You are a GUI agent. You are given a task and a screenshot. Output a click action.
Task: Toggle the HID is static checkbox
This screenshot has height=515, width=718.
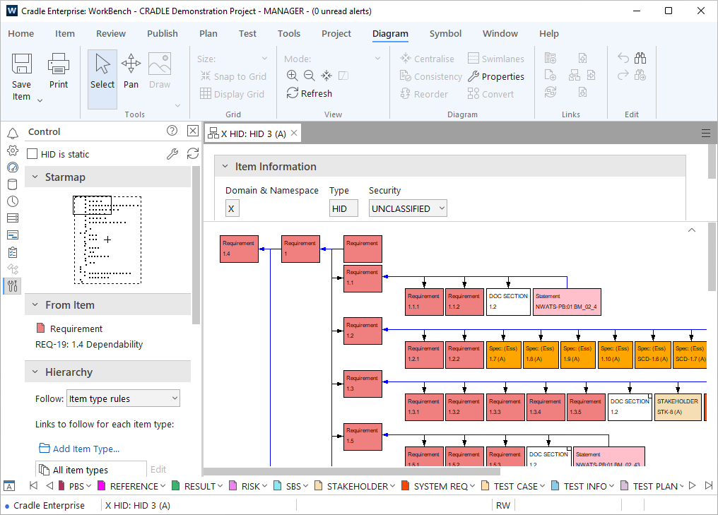(32, 154)
